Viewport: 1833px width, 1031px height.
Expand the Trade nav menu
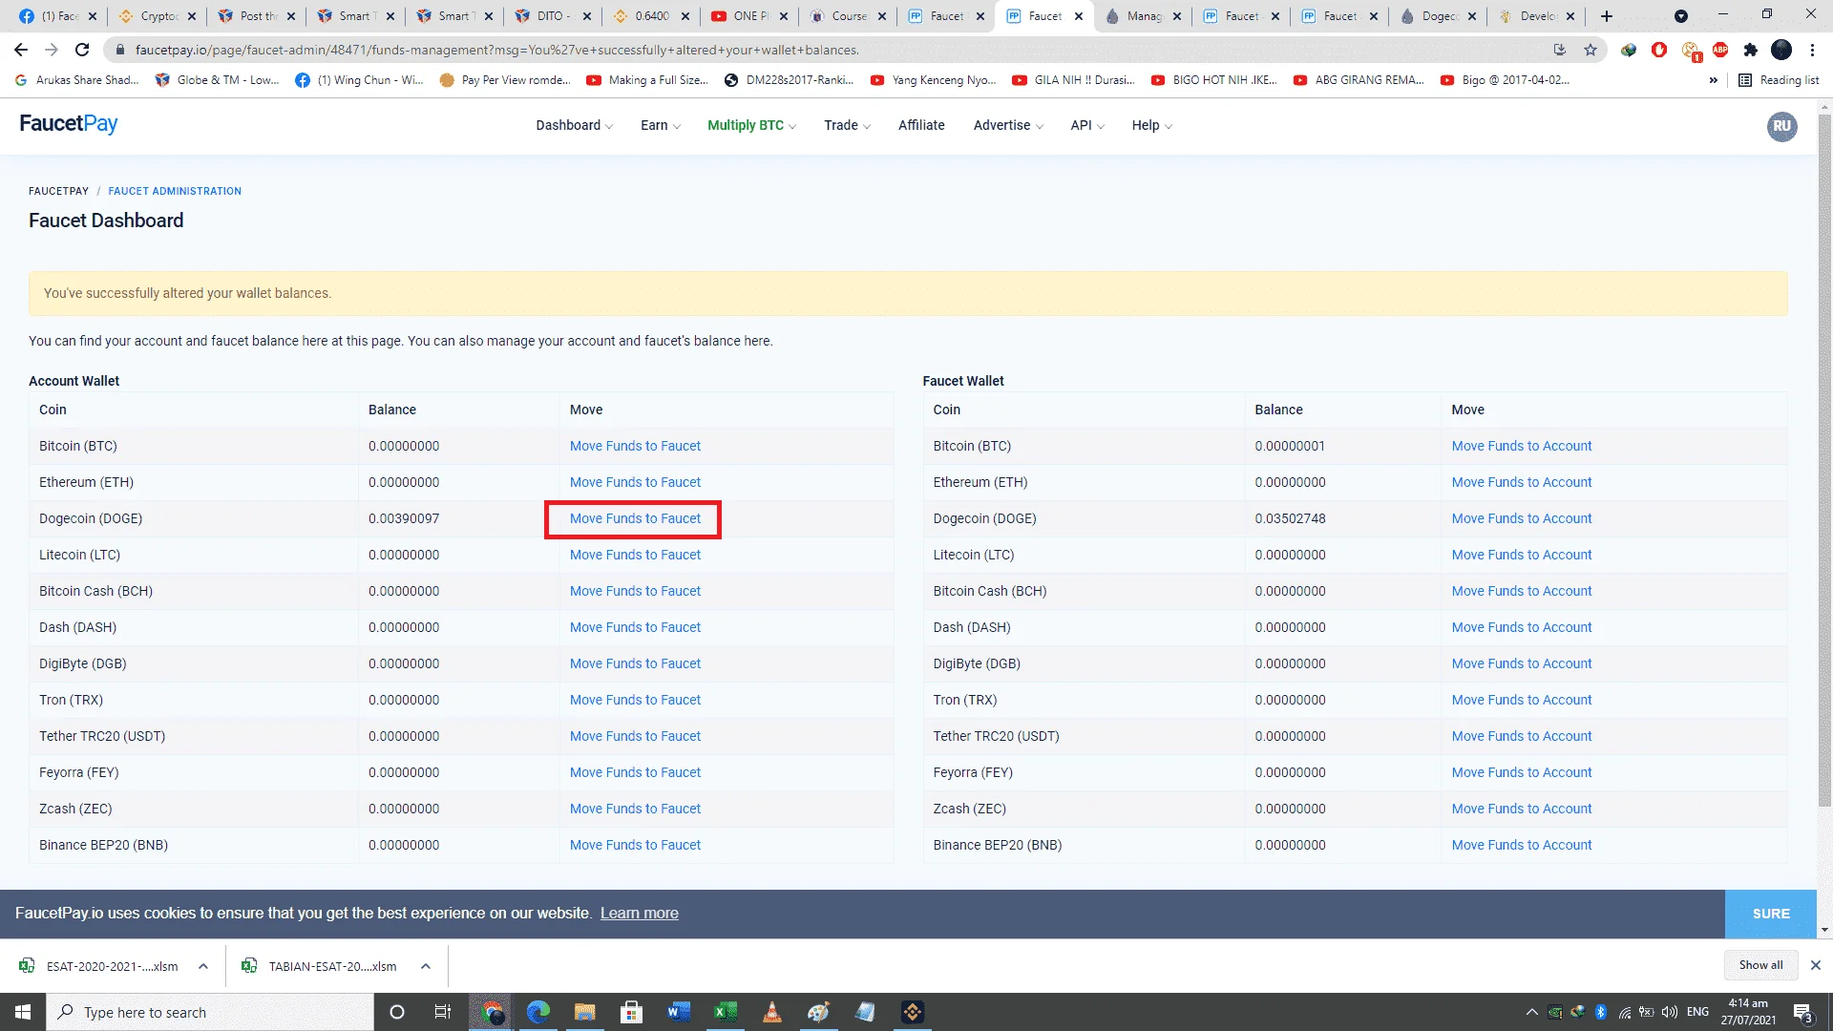pos(847,125)
